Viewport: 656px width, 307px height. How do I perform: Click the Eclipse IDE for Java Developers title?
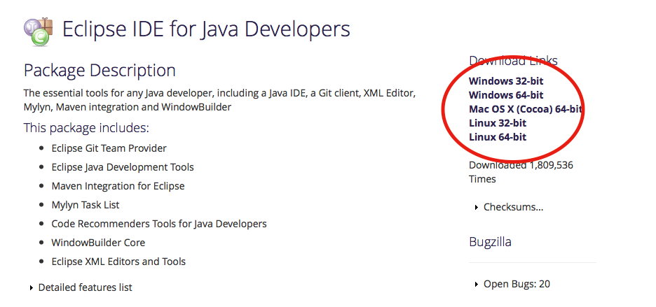[x=206, y=30]
